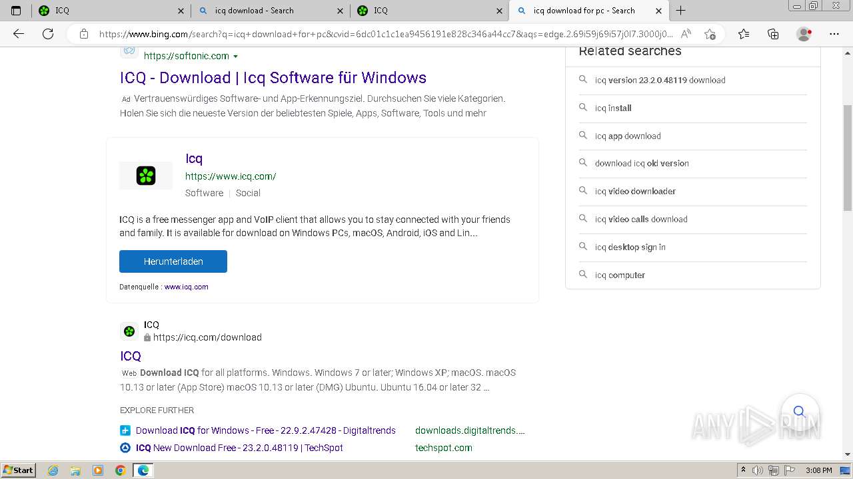Viewport: 853px width, 479px height.
Task: Select related search icq install
Action: tap(692, 108)
